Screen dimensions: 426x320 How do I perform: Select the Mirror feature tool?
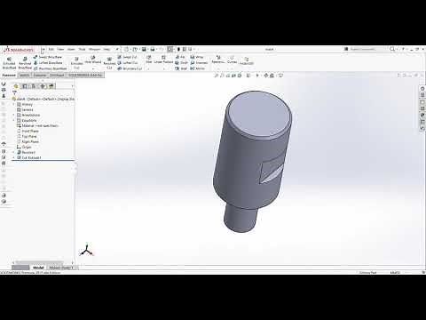[x=197, y=68]
